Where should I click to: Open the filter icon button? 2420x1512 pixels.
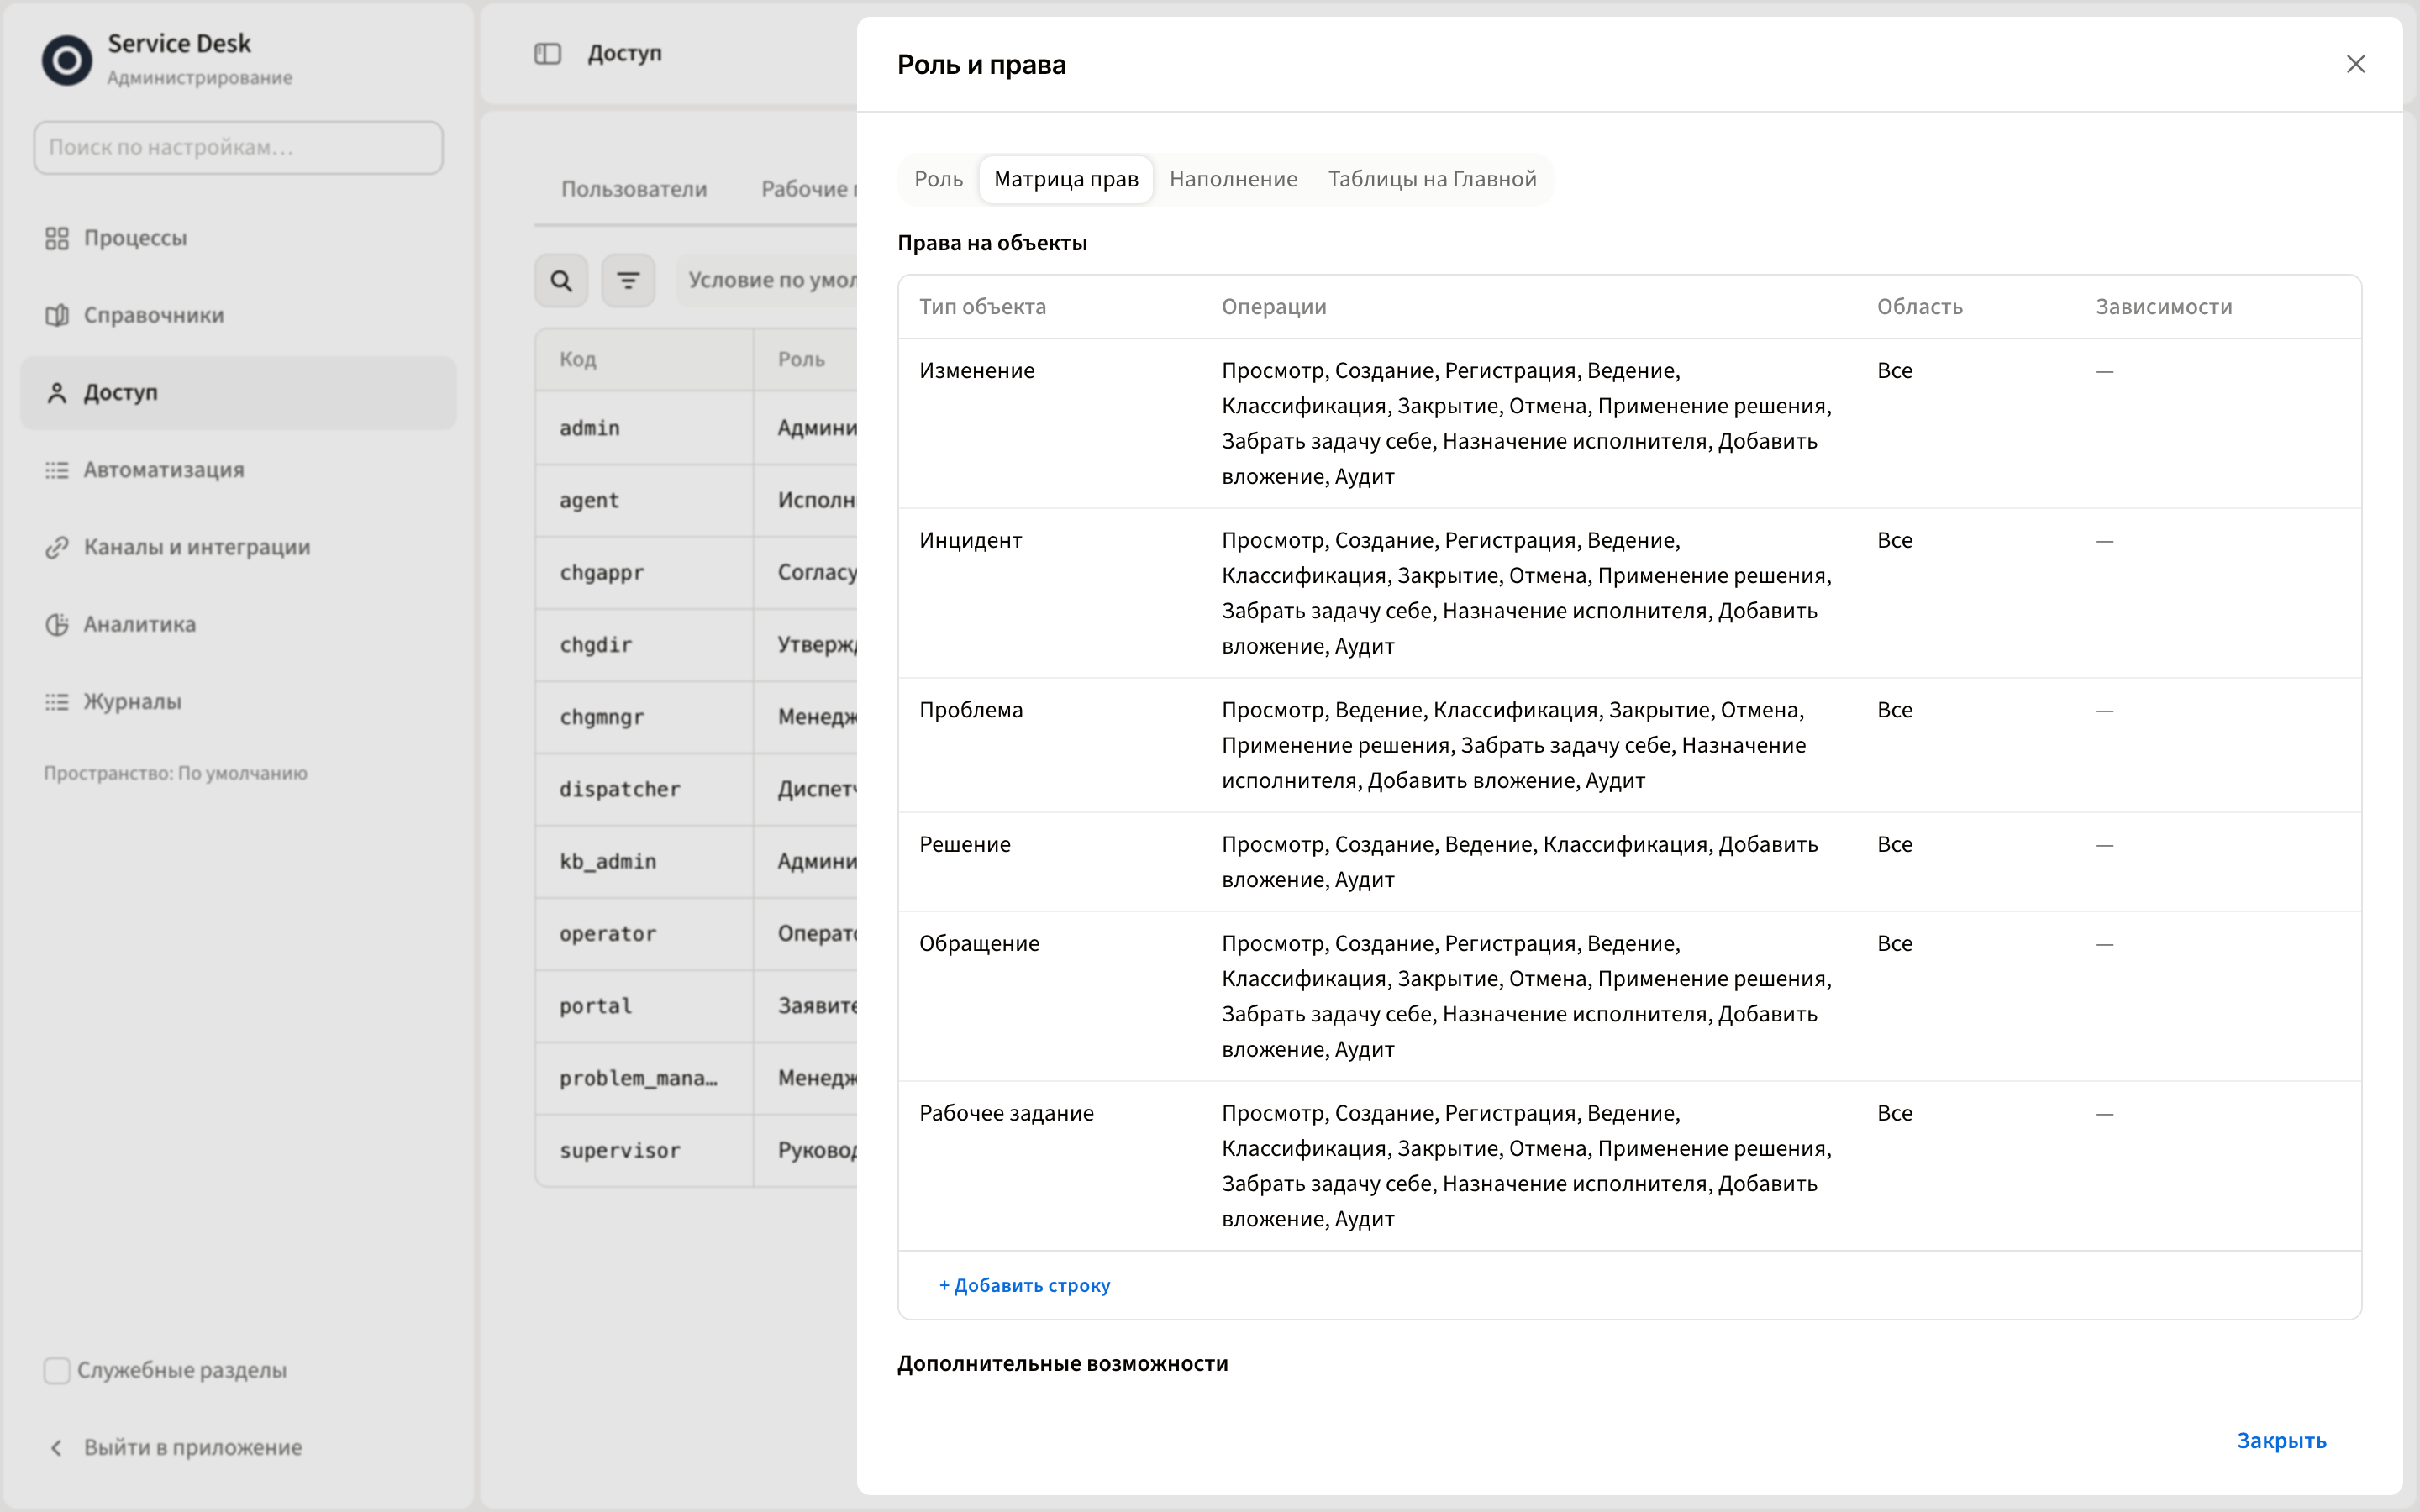[x=628, y=281]
